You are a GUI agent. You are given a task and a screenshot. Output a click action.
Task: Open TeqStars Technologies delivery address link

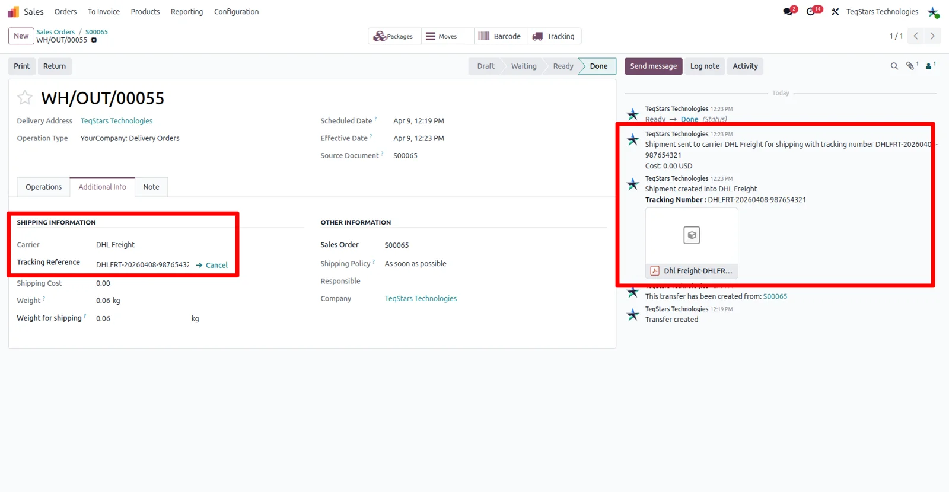pyautogui.click(x=117, y=121)
